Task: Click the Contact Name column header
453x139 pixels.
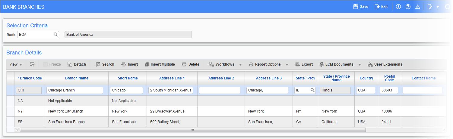Action: [423, 78]
